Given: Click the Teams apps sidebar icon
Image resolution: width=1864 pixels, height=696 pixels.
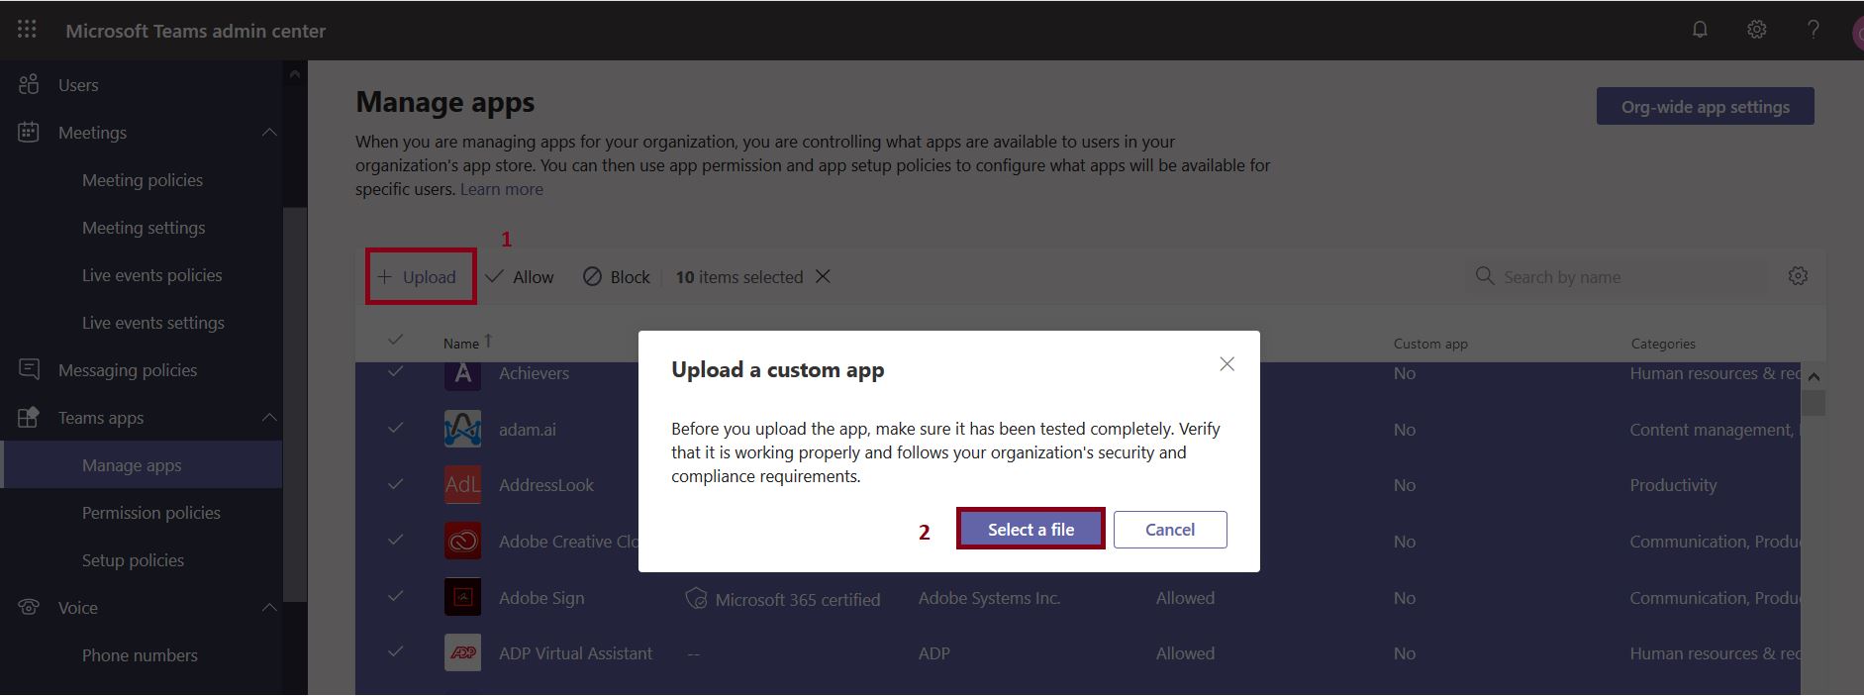Looking at the screenshot, I should pos(29,417).
